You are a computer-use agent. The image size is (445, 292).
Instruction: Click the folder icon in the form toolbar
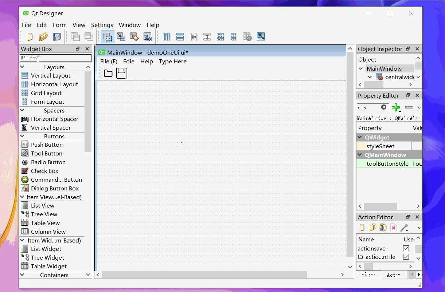click(x=108, y=73)
